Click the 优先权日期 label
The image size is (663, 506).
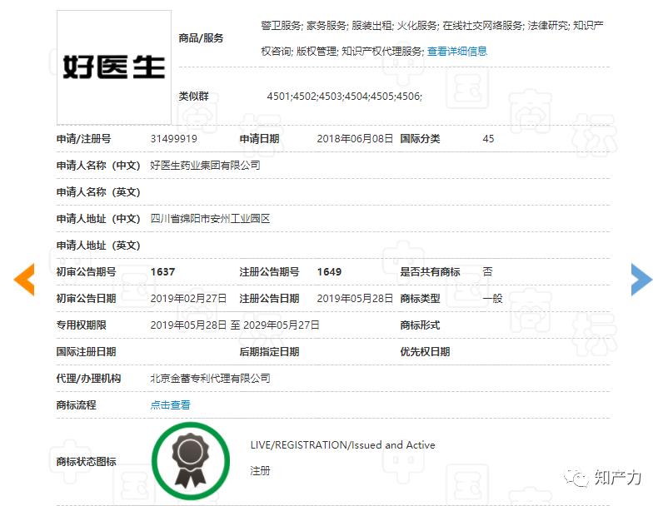click(x=425, y=352)
